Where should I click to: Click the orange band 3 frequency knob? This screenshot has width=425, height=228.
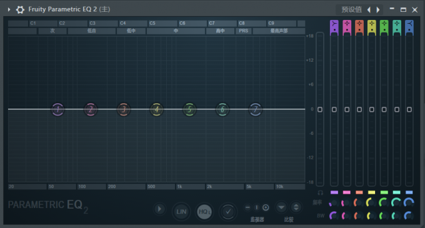(x=359, y=202)
